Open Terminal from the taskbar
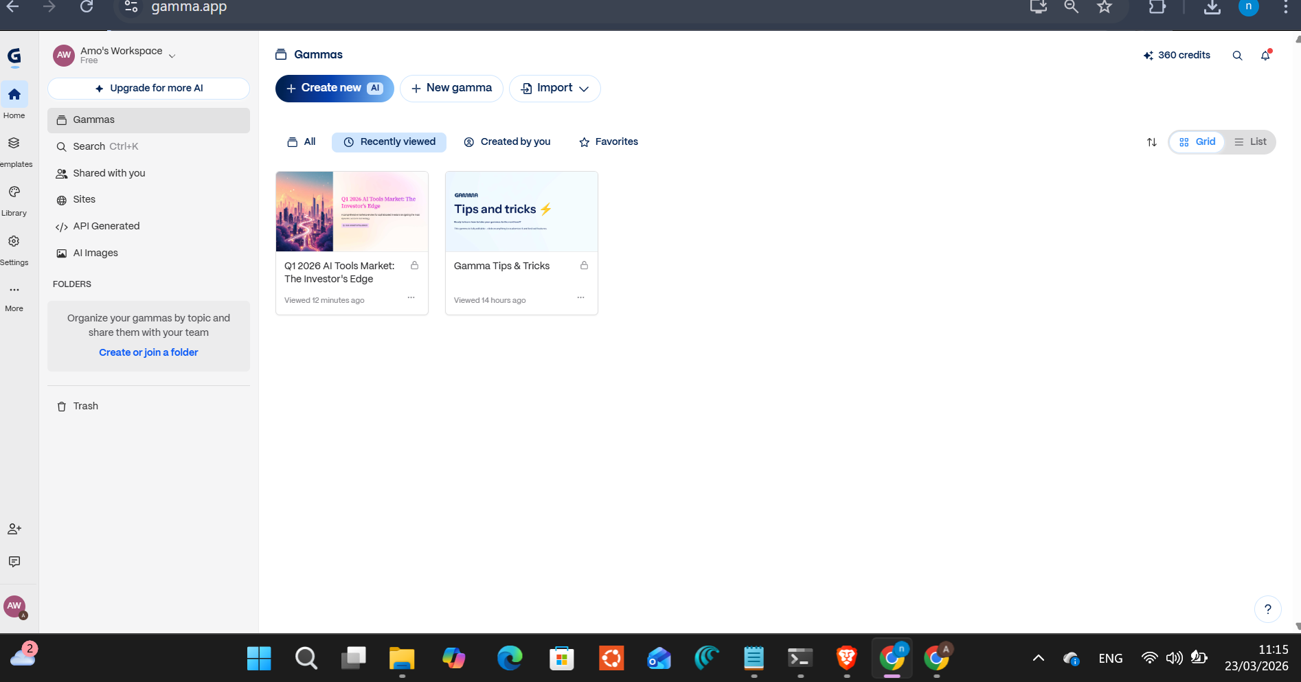 (800, 658)
